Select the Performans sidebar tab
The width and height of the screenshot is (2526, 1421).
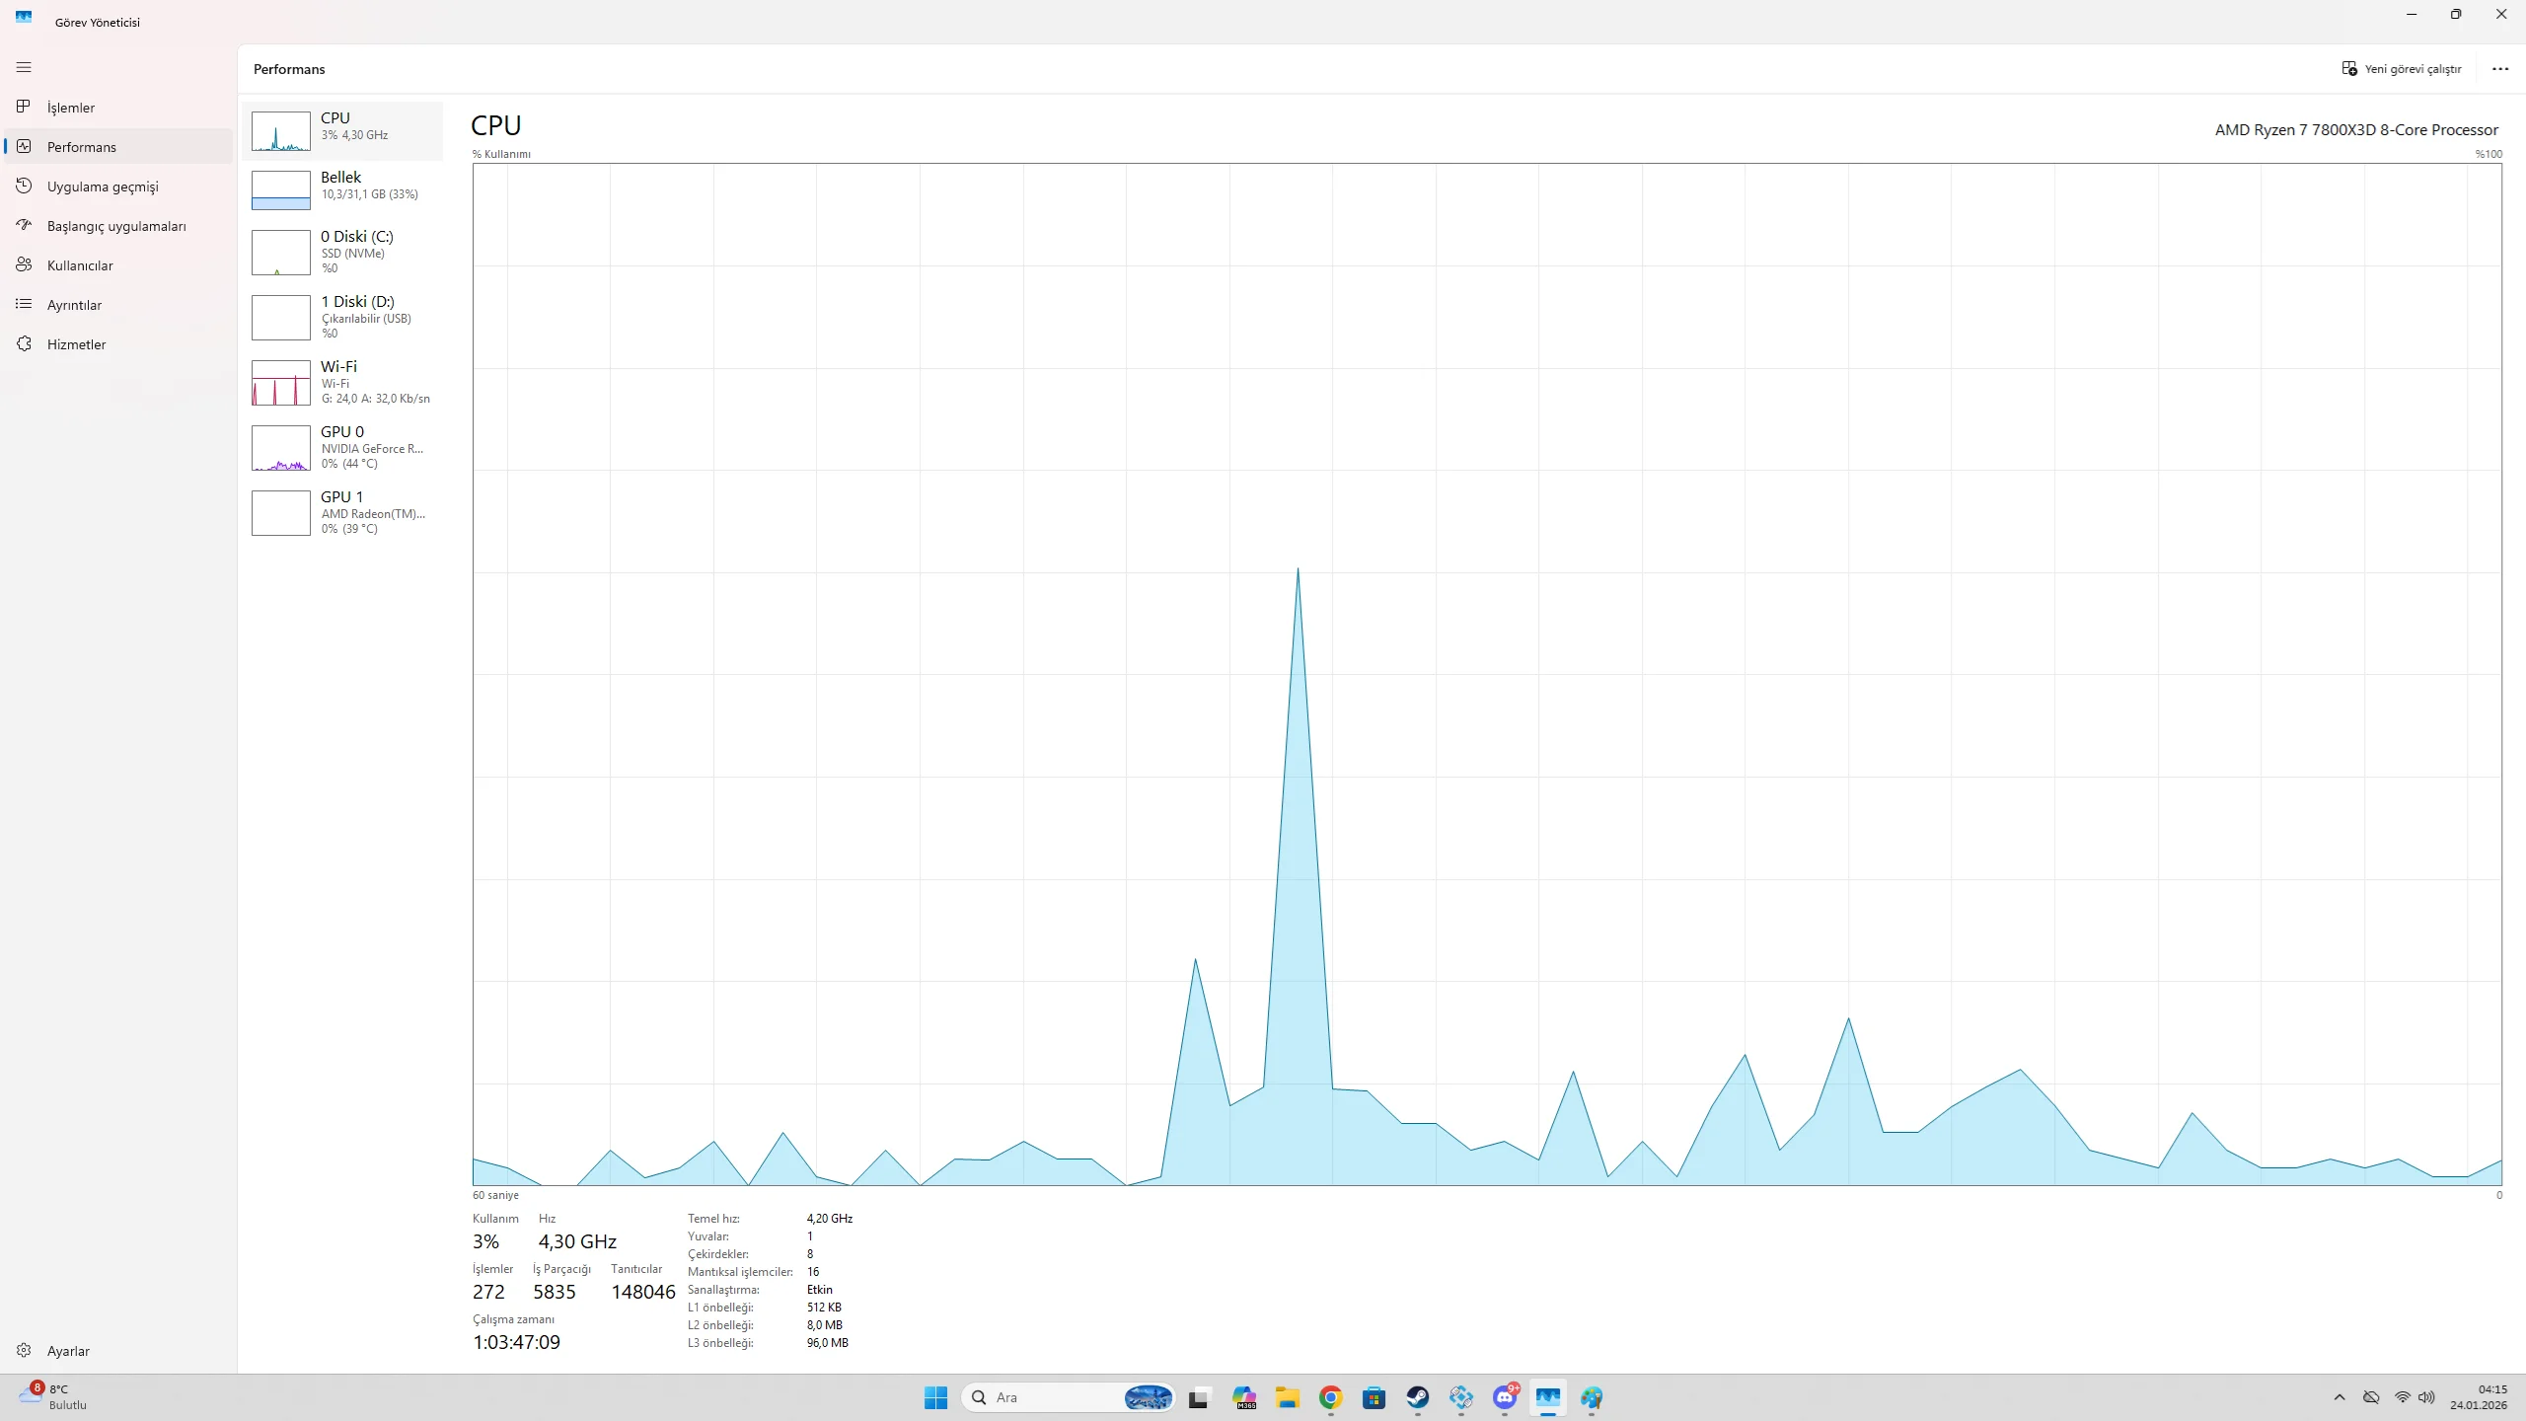click(x=82, y=147)
